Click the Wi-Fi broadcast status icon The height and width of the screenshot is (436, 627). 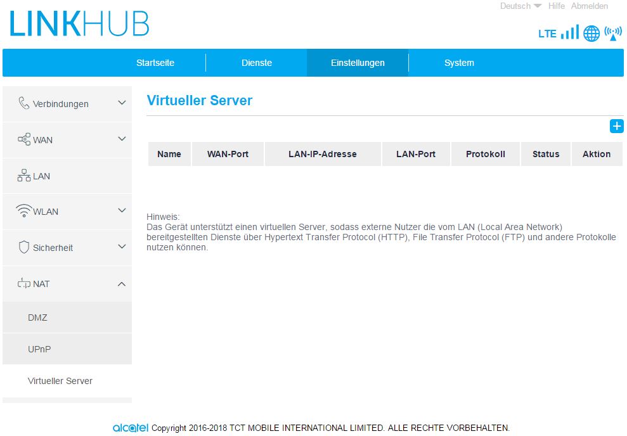(613, 33)
